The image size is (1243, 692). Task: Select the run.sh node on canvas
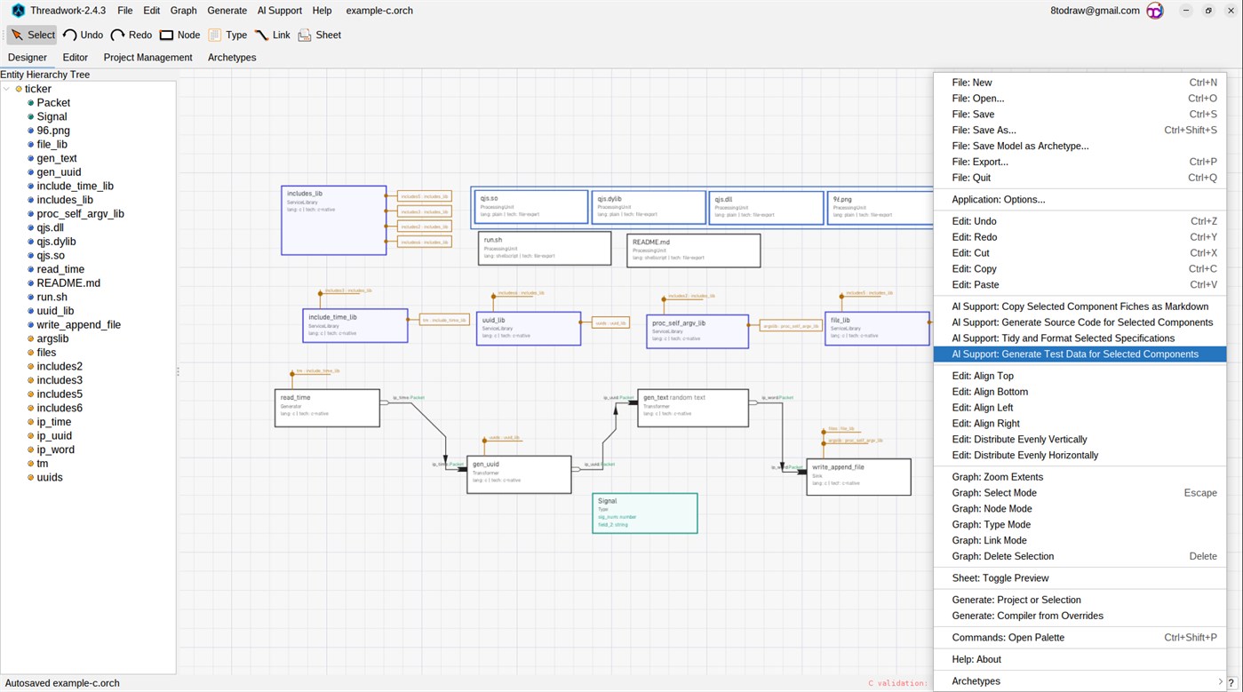point(545,249)
